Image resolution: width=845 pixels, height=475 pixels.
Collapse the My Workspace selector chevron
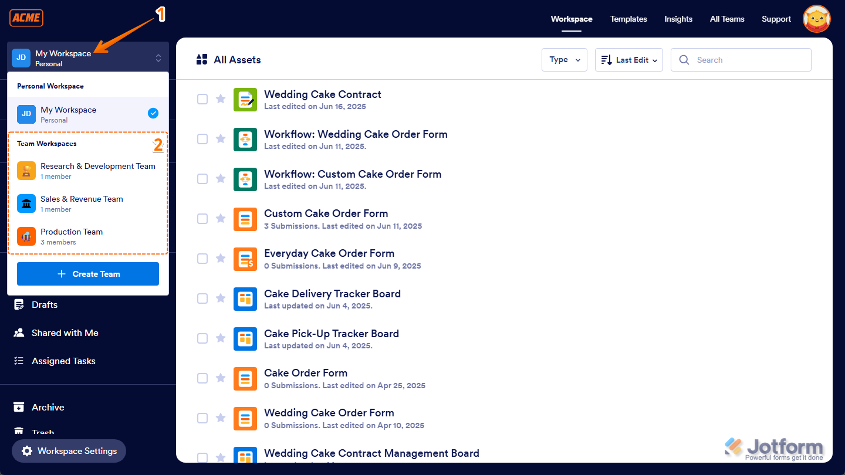pos(158,57)
